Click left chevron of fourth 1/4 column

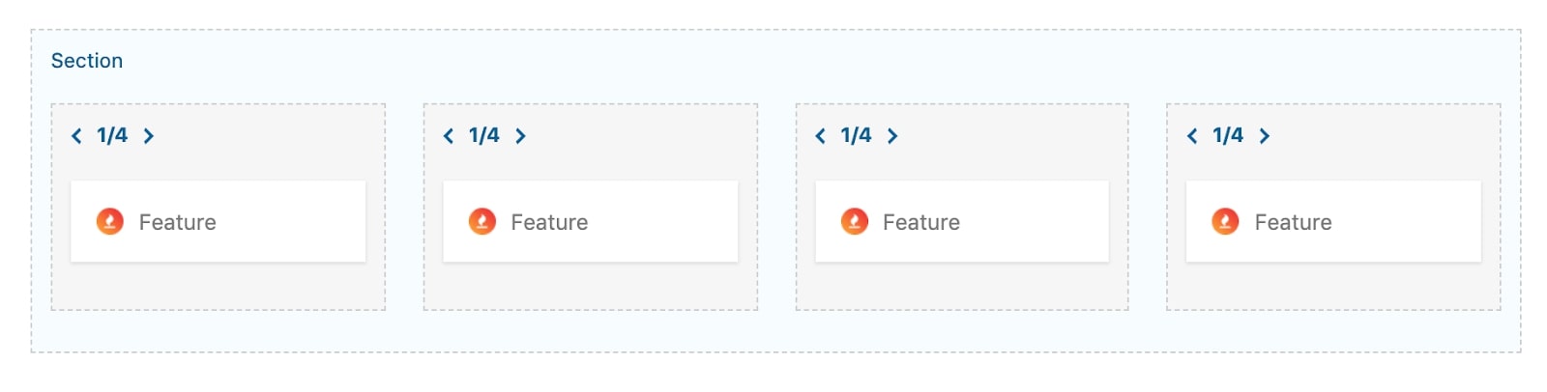pyautogui.click(x=1192, y=136)
